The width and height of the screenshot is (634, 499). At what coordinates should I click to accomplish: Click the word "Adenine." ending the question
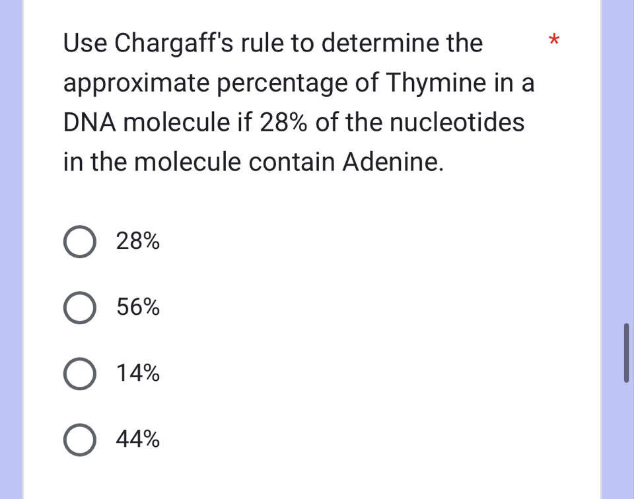[392, 162]
